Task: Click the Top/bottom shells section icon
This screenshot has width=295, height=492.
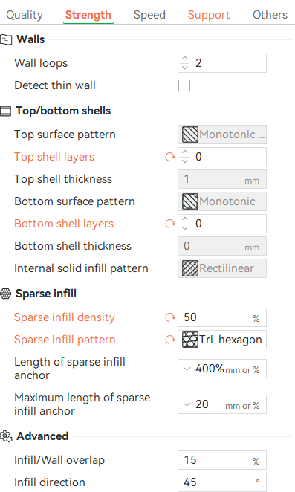Action: pos(6,111)
